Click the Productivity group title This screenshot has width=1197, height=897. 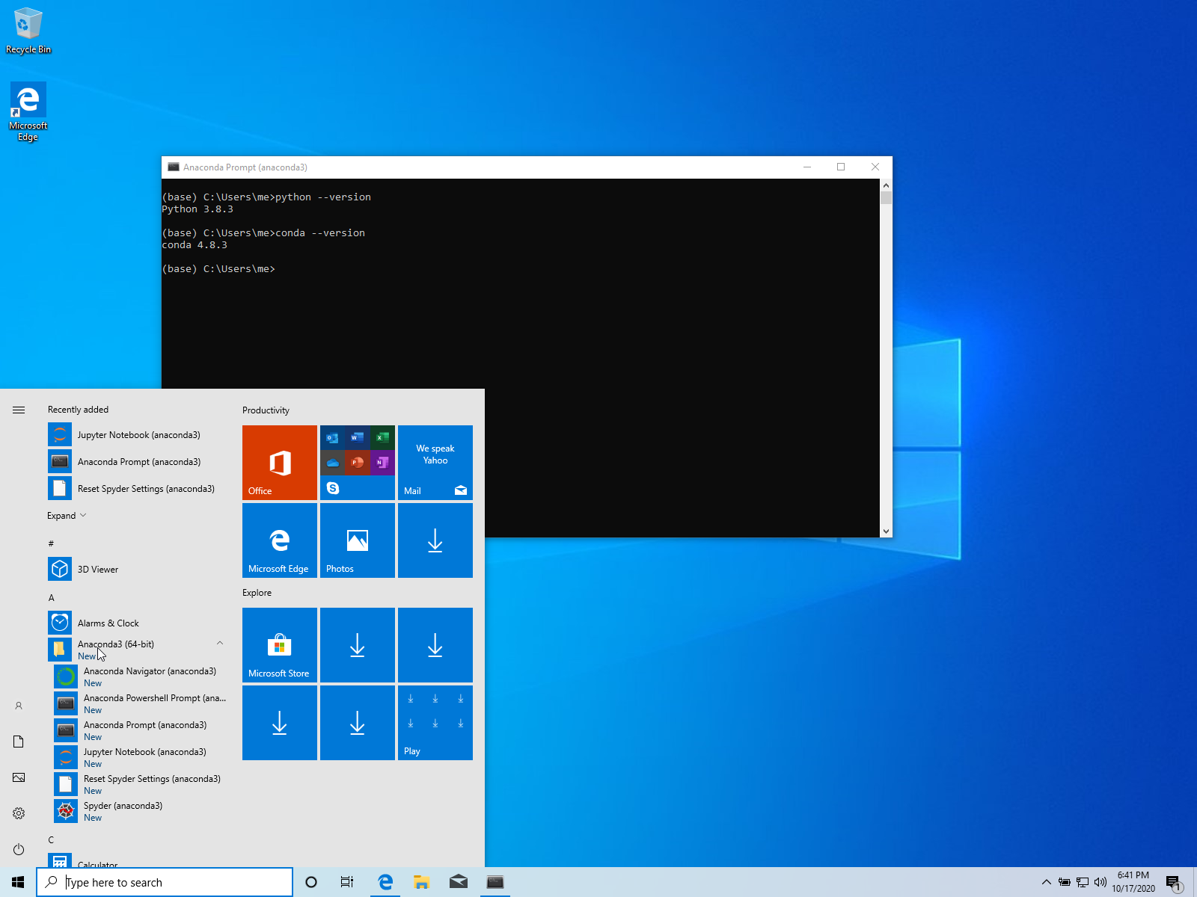point(266,410)
